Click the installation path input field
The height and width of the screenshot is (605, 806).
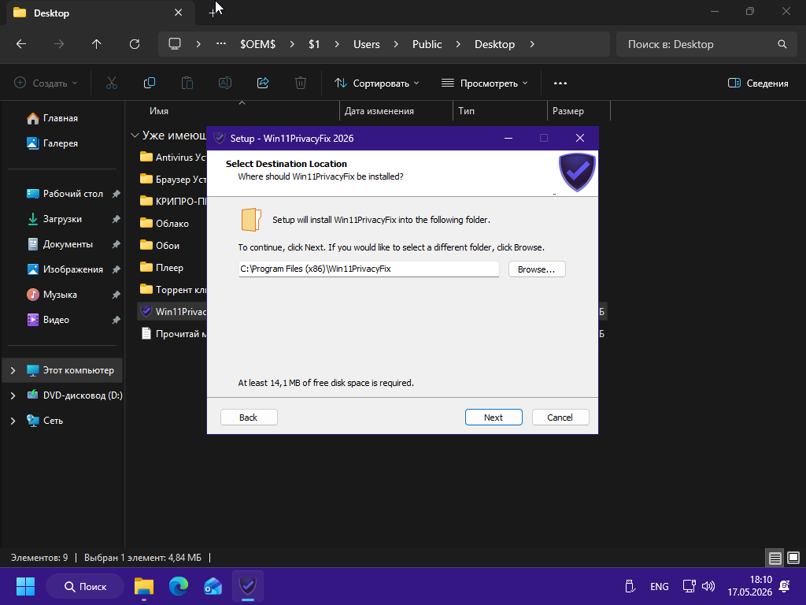368,269
